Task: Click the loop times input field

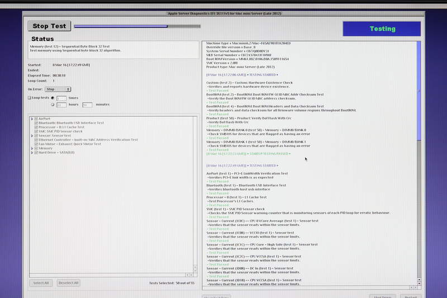Action: point(61,98)
